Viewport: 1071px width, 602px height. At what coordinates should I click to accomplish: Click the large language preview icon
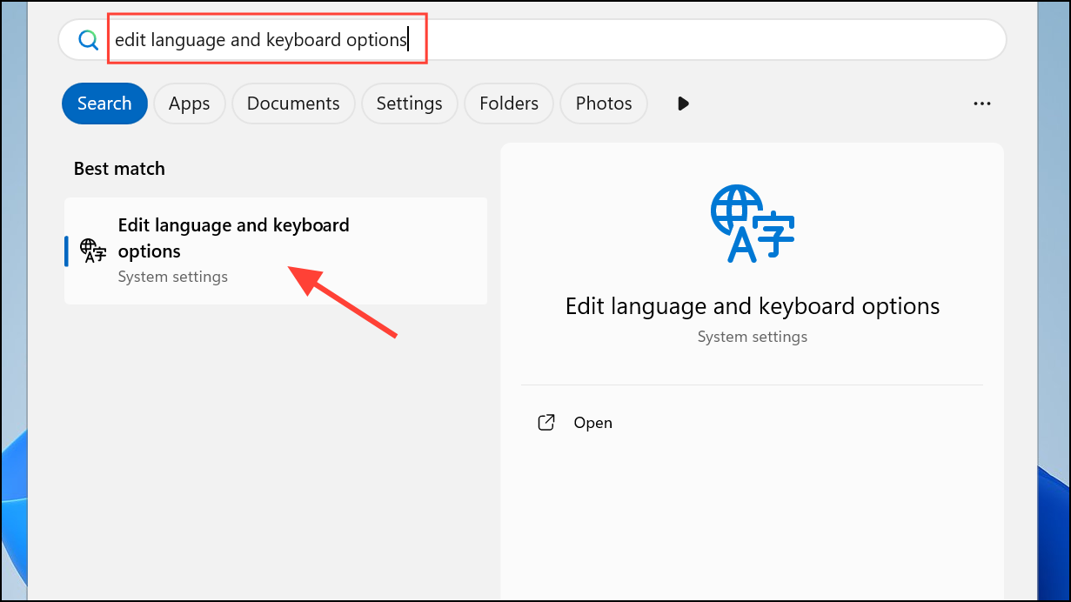coord(751,224)
